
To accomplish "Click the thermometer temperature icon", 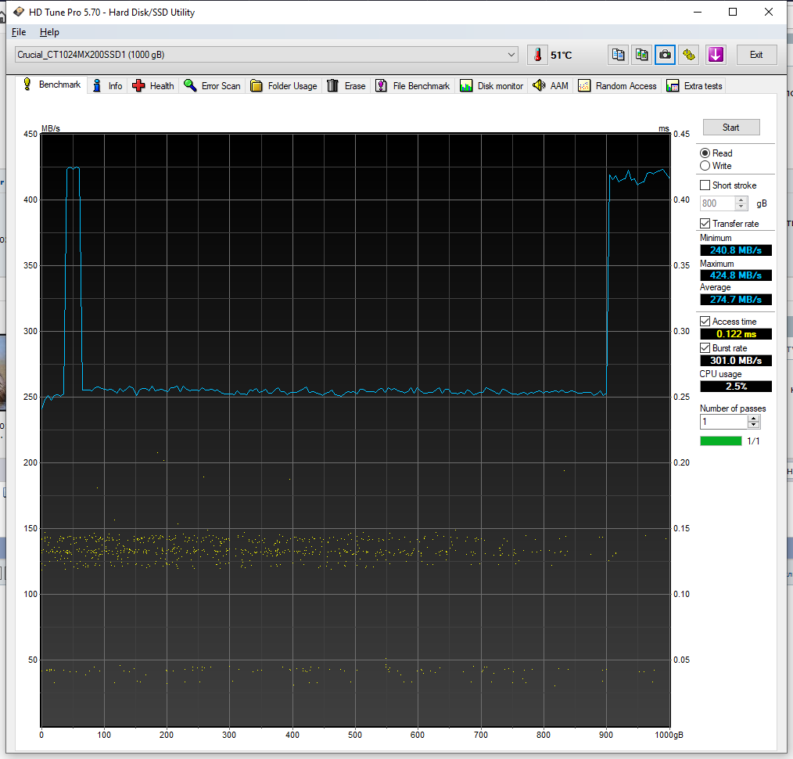I will [x=538, y=55].
